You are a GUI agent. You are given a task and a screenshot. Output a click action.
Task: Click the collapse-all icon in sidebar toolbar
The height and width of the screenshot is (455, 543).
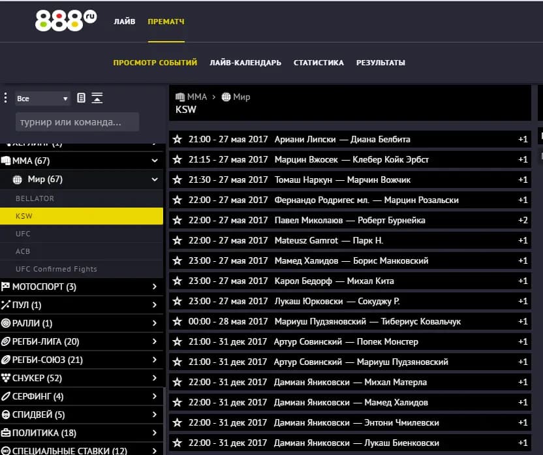pos(97,98)
